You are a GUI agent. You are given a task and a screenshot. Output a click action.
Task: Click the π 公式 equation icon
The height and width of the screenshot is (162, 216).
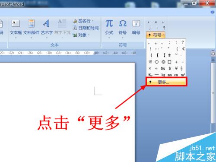pyautogui.click(x=109, y=24)
